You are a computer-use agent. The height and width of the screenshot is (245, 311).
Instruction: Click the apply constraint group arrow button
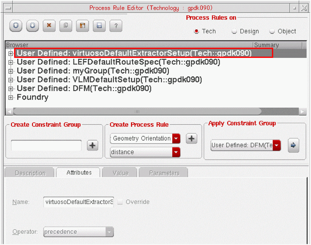click(293, 145)
